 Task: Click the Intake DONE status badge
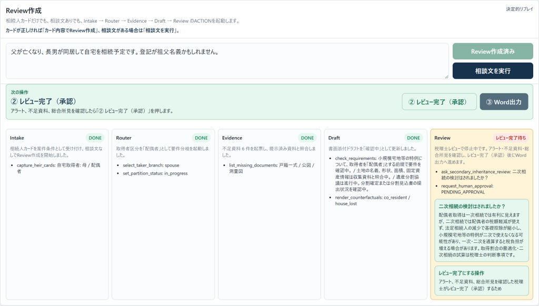95,138
